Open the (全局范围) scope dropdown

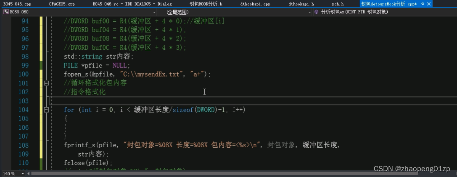tap(310, 12)
